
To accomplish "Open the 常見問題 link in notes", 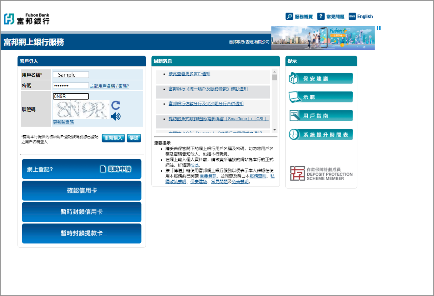I will (219, 182).
